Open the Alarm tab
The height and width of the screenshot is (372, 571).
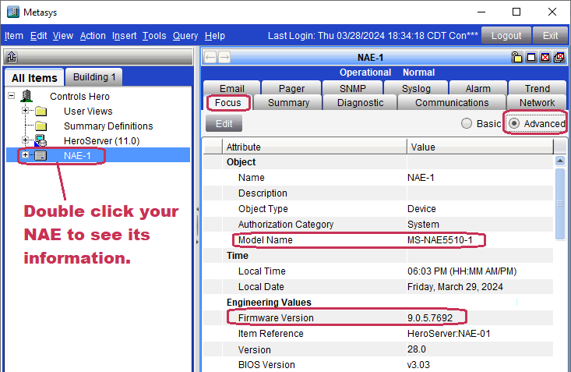[478, 88]
